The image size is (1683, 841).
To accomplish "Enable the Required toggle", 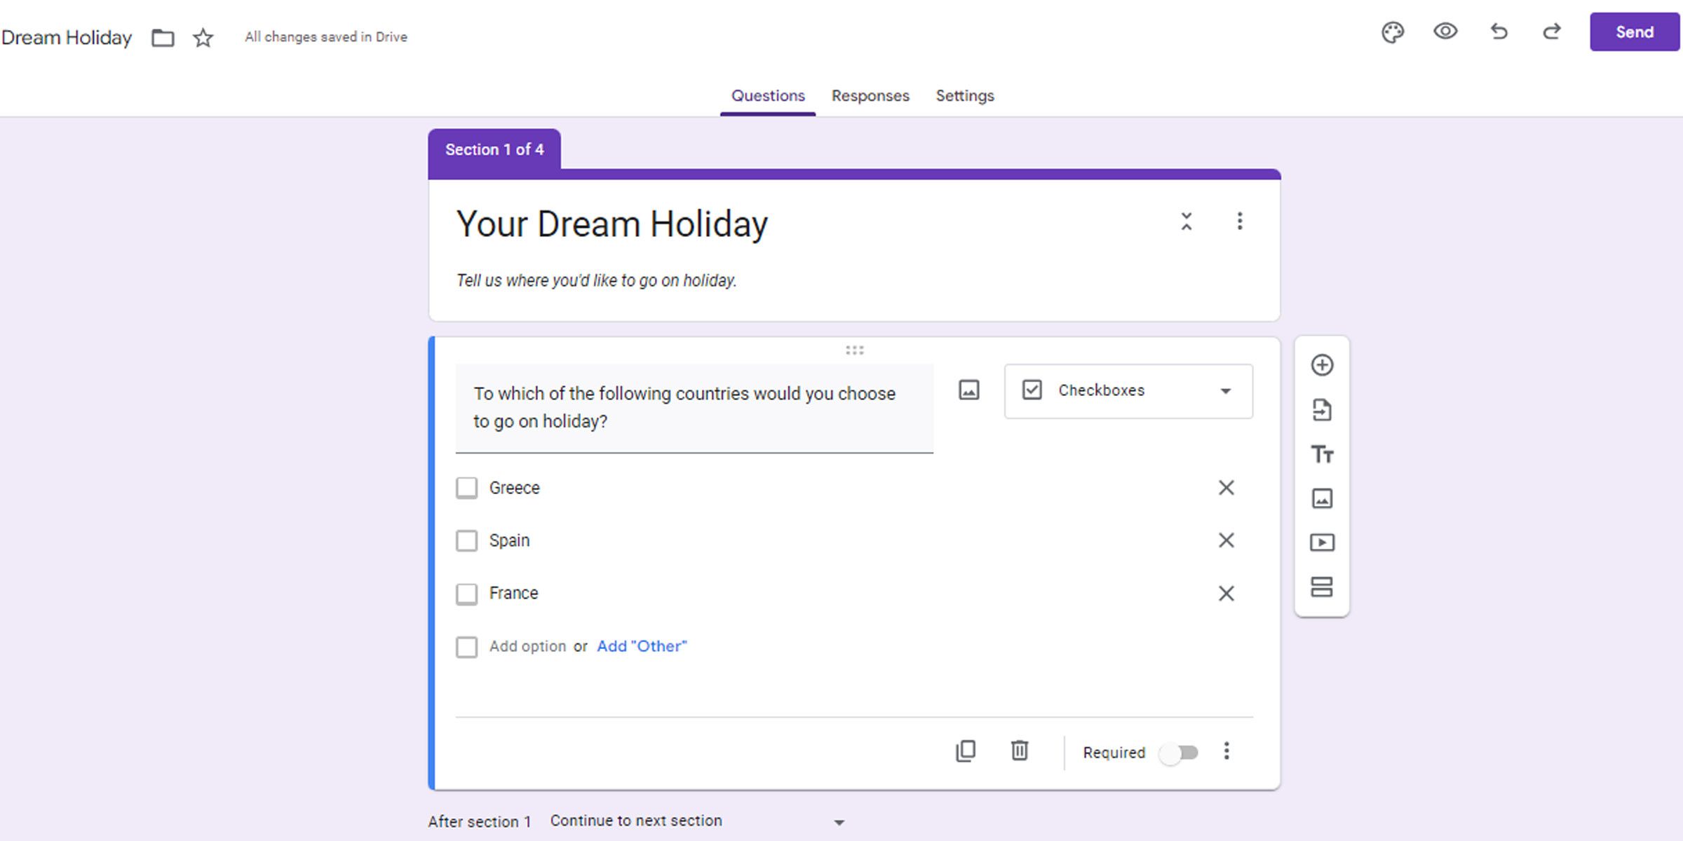I will point(1179,753).
